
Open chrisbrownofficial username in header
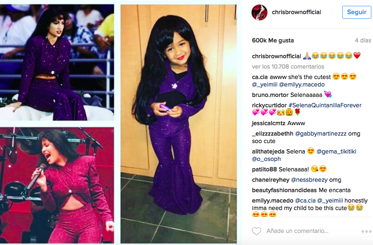[296, 12]
